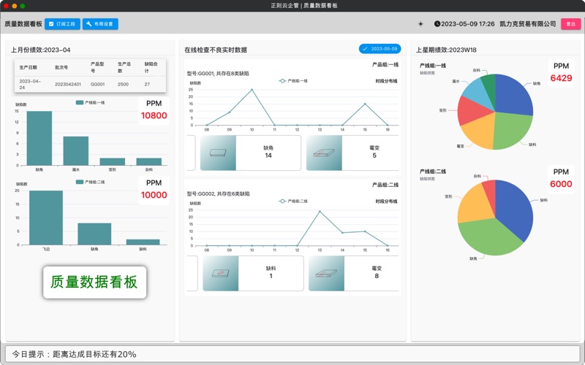Toggle bar chart legend 产线组:二线
Viewport: 585px width, 365px height.
[90, 182]
